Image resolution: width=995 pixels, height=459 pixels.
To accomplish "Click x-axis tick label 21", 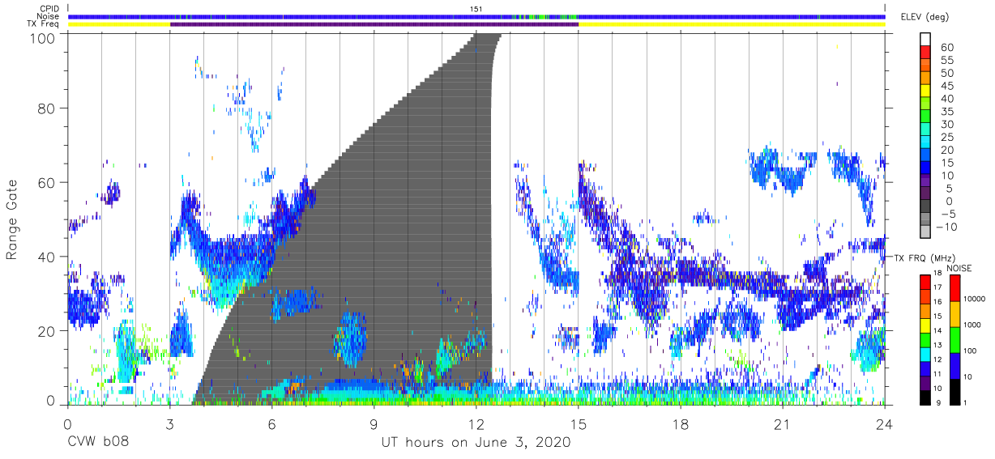I will point(783,423).
